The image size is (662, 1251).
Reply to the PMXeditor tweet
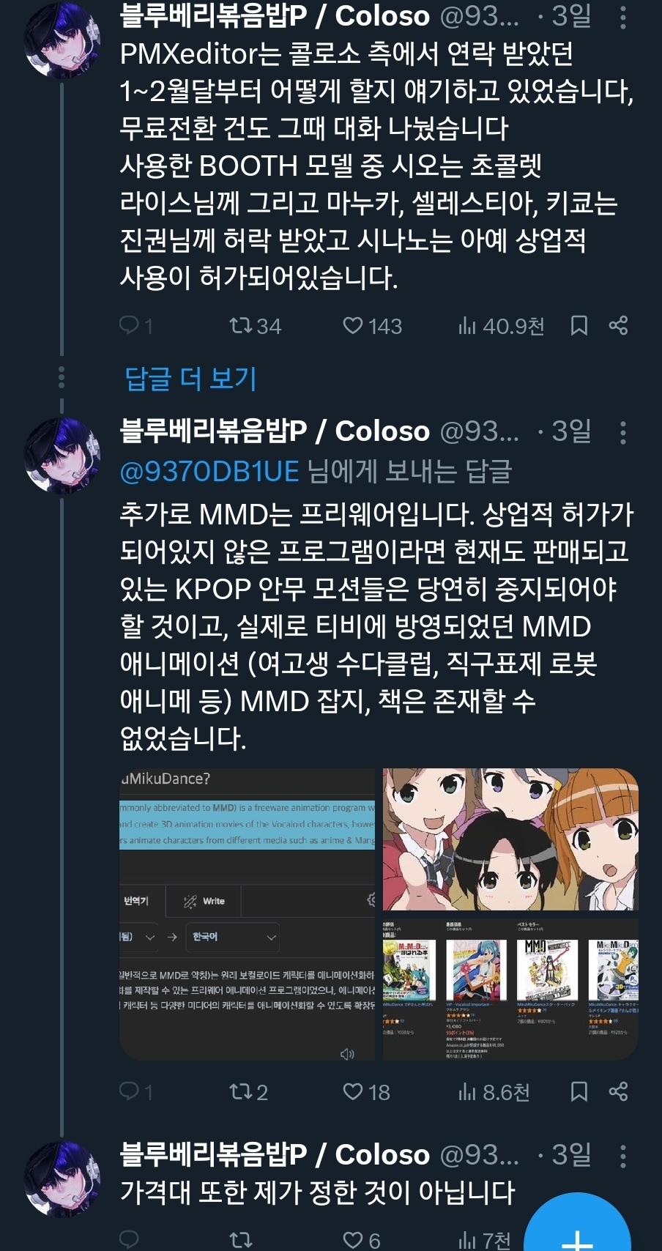click(x=135, y=326)
